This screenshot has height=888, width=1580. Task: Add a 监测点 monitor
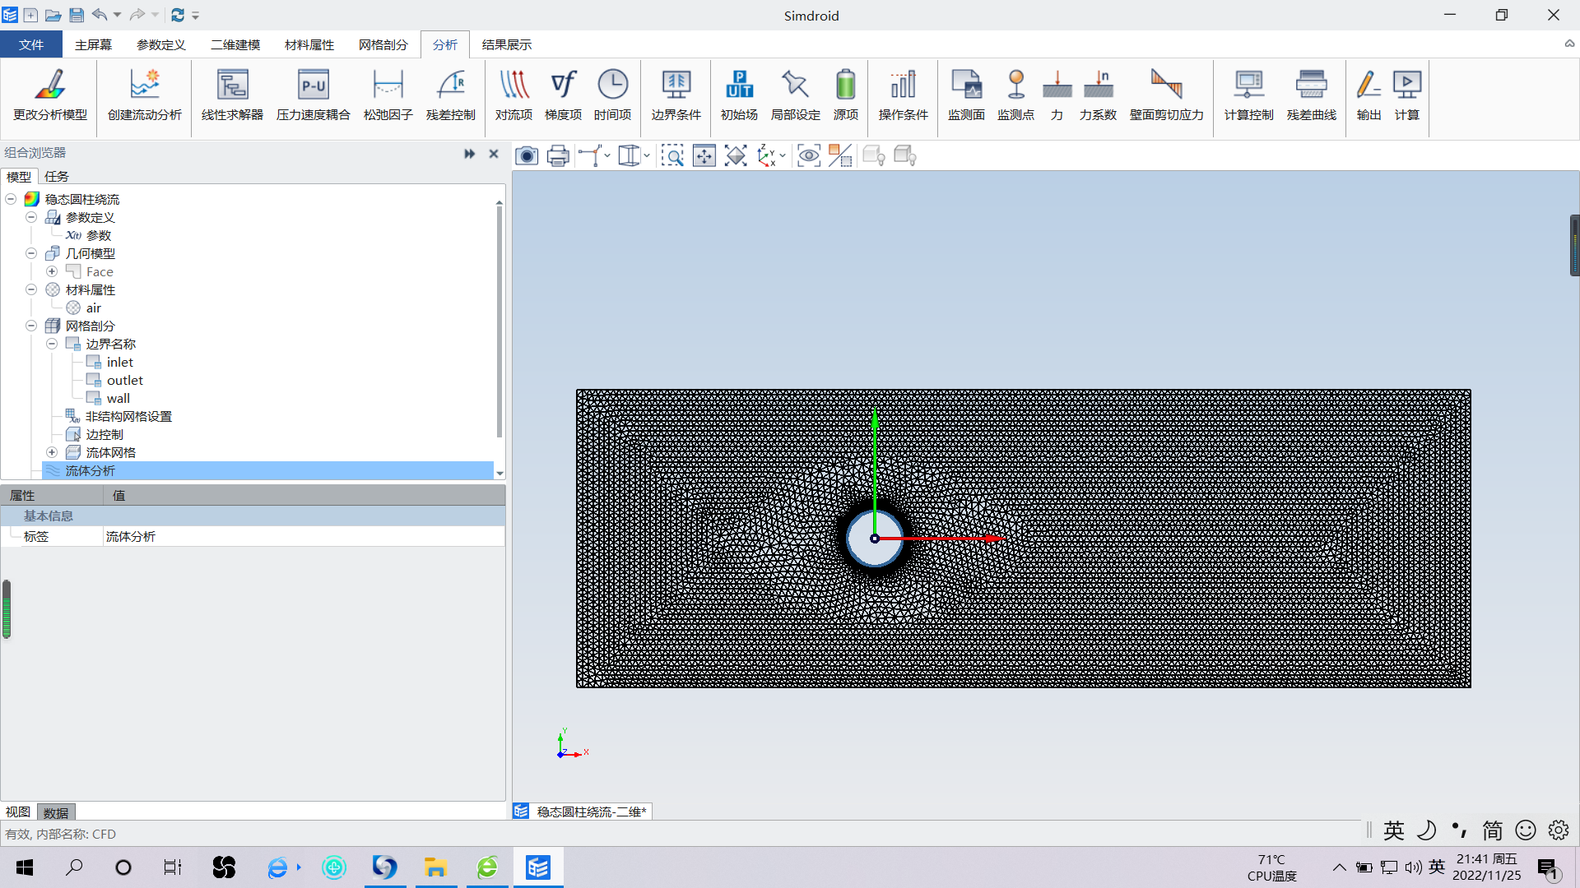(1015, 95)
